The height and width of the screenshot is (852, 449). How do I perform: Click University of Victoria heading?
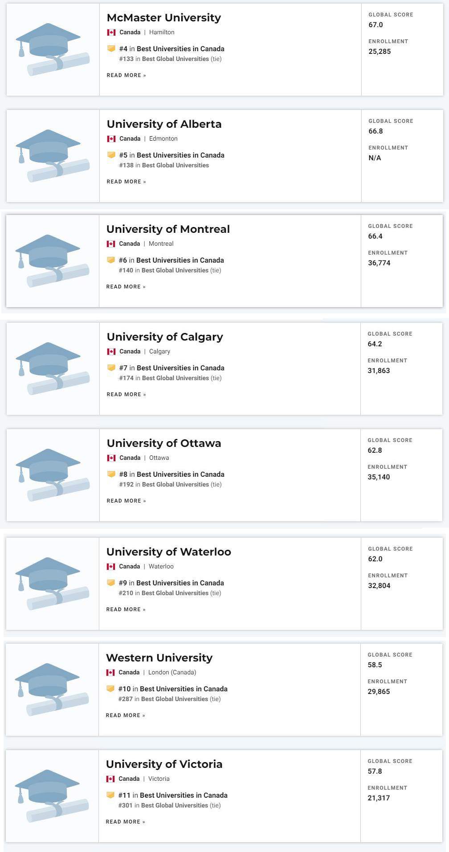164,764
